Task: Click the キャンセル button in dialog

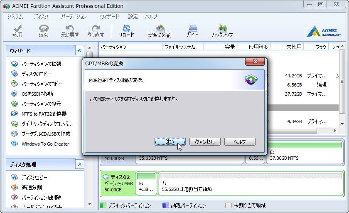Action: pos(205,142)
